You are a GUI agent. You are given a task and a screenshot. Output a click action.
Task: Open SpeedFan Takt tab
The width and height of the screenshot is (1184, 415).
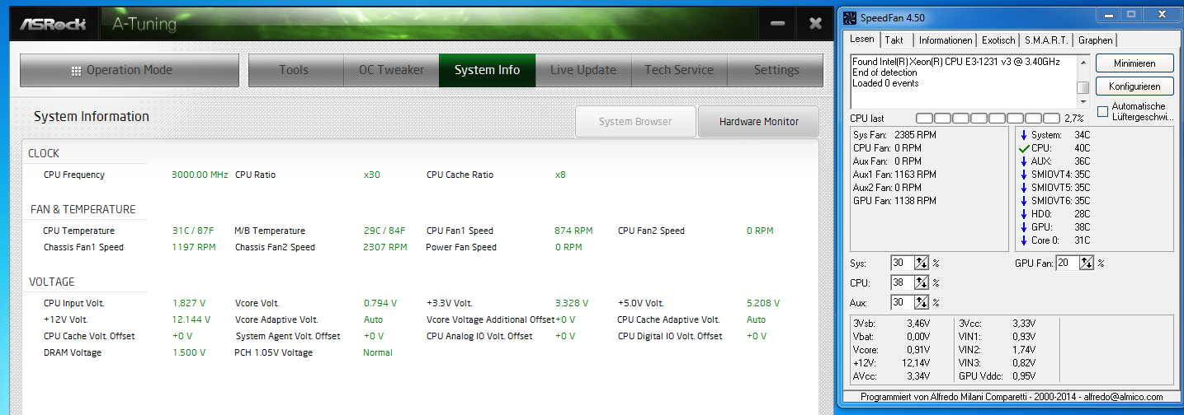[894, 40]
